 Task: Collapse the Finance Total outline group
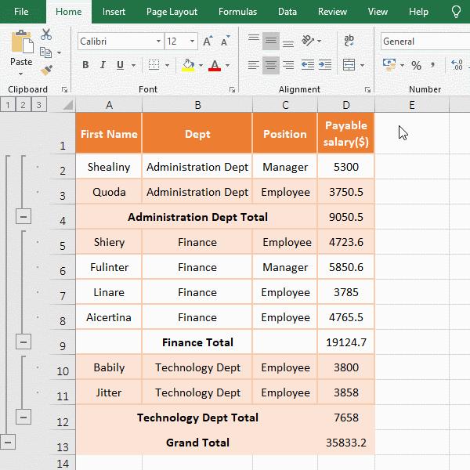23,342
